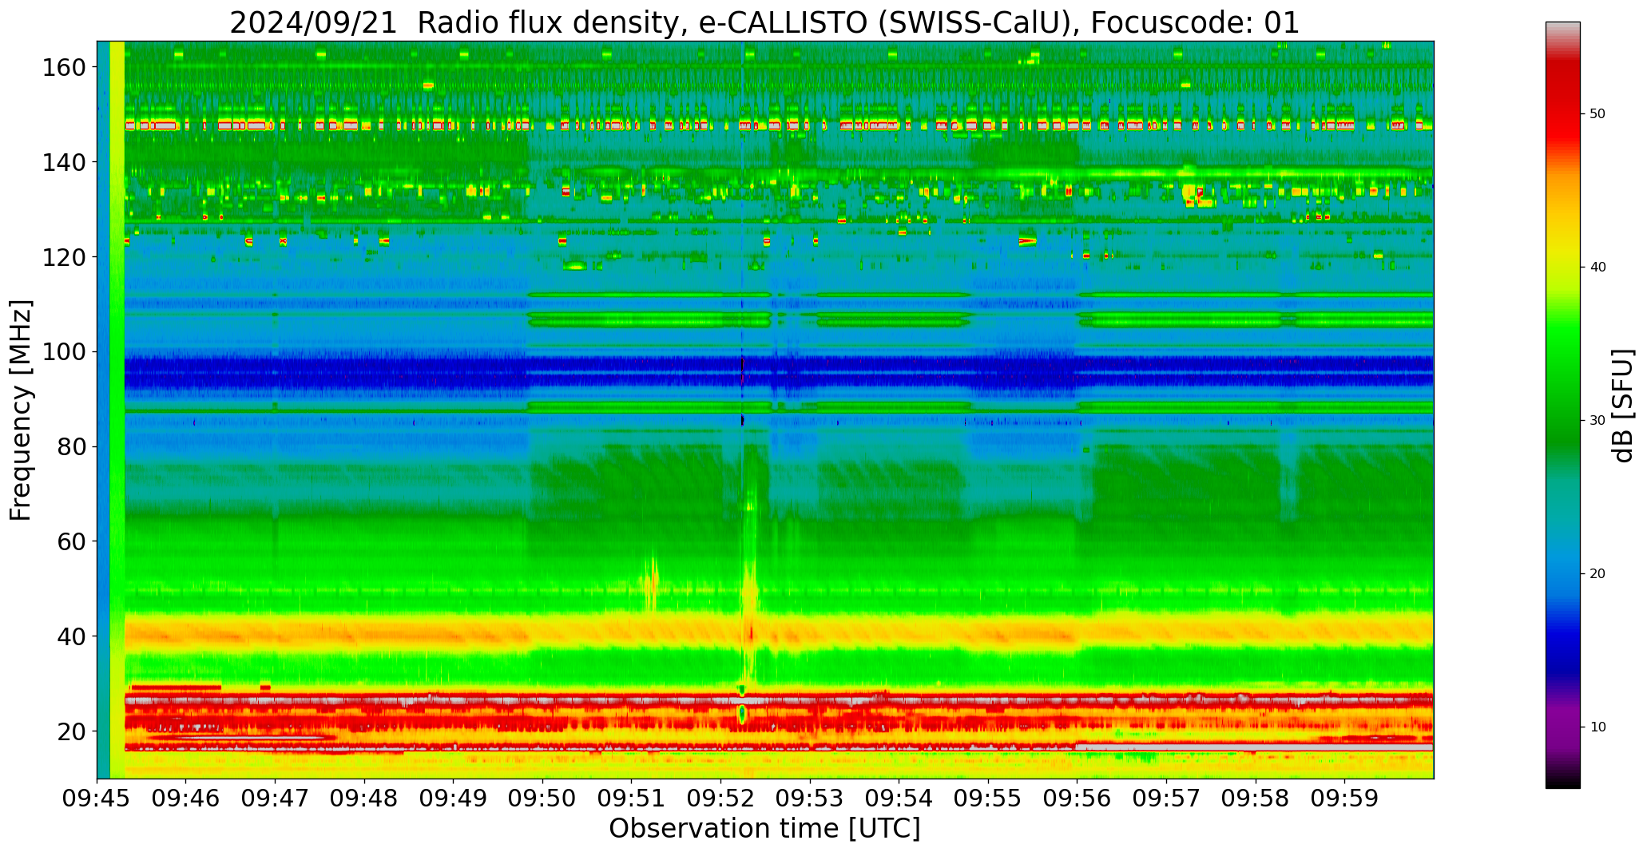Click the 09:50 time tick label
The width and height of the screenshot is (1647, 852).
pos(543,798)
